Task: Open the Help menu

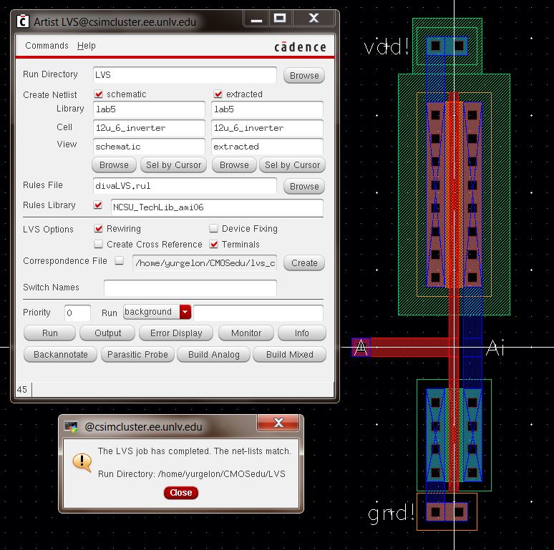Action: [x=86, y=46]
